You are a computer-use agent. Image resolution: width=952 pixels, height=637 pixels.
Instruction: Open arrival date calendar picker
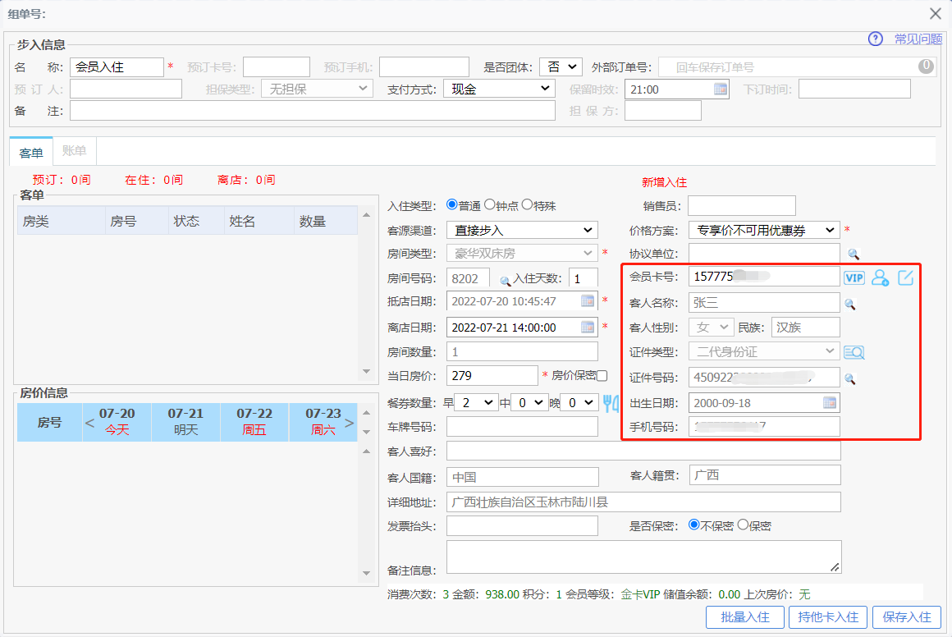587,301
